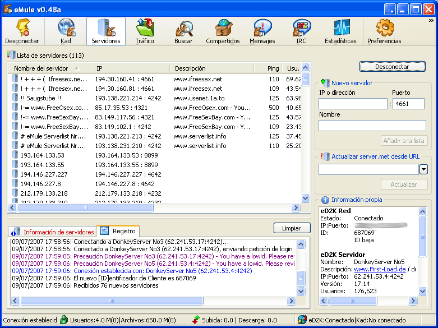Click server icon of 194.146.227.8 row
Image resolution: width=438 pixels, height=328 pixels.
(15, 183)
